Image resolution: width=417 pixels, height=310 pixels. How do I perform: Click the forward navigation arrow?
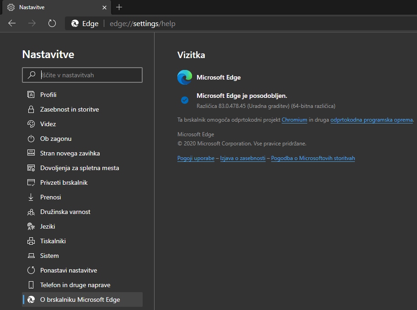32,23
